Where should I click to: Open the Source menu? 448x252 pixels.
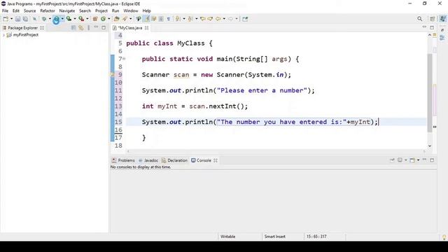tap(29, 11)
